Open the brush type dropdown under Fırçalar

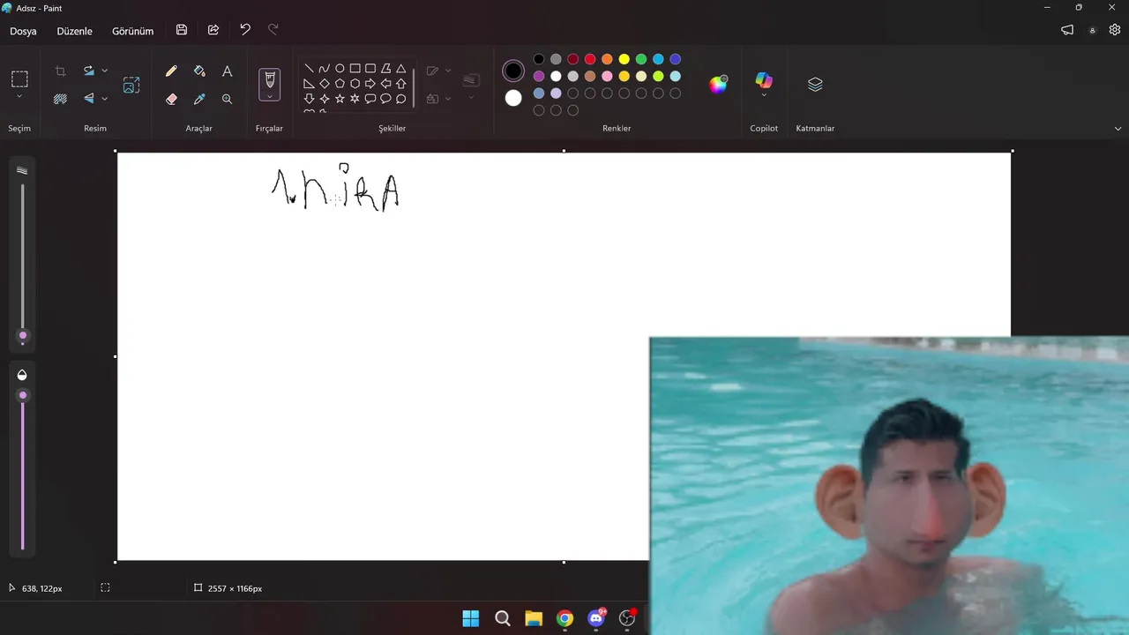269,96
